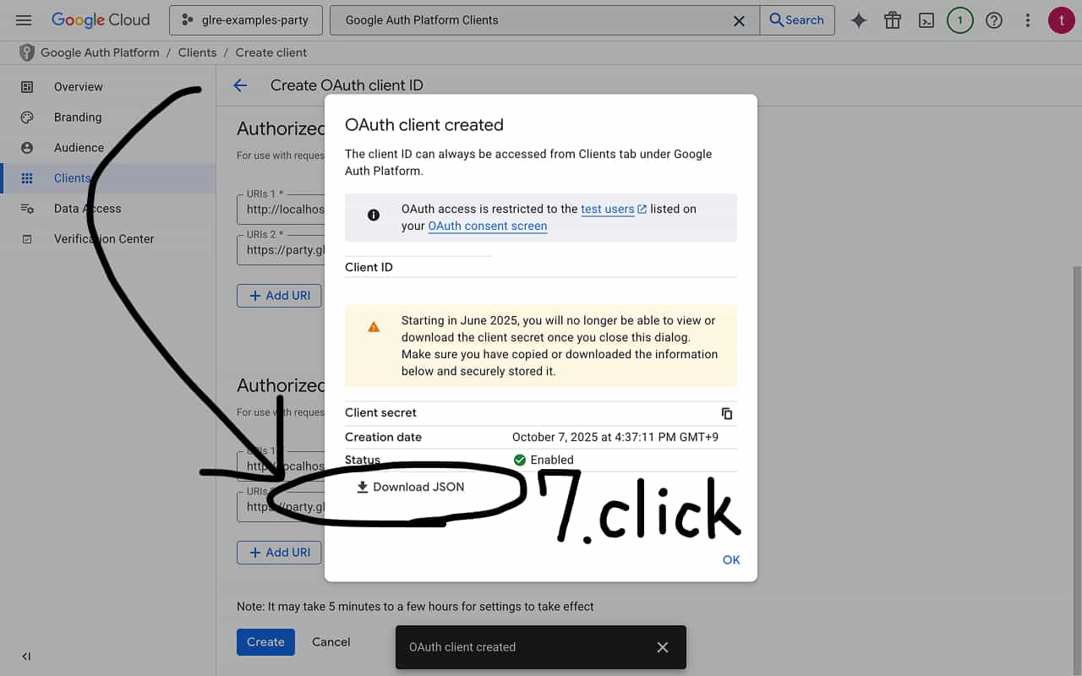Open the gift free trial icon
The height and width of the screenshot is (676, 1082).
click(893, 20)
